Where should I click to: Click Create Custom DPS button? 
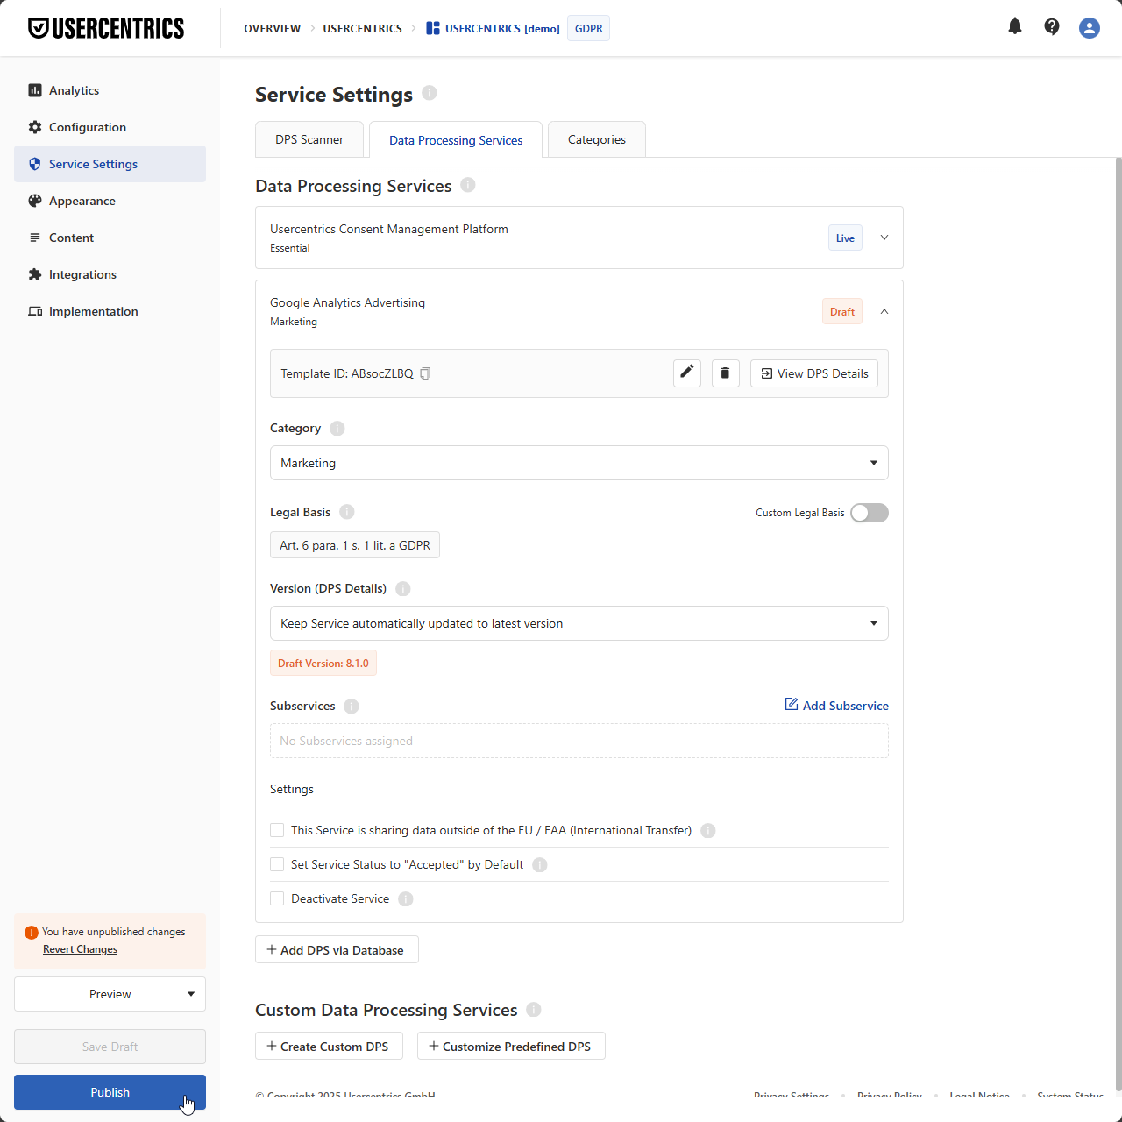pyautogui.click(x=329, y=1046)
